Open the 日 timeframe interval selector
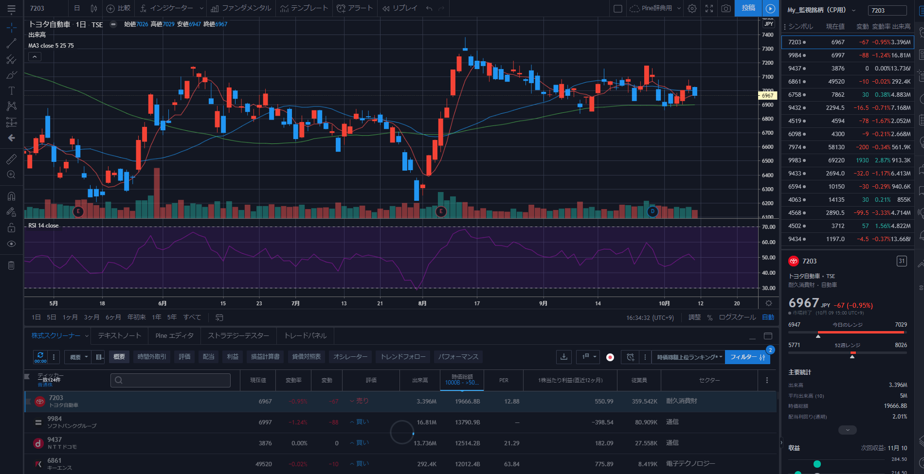Image resolution: width=924 pixels, height=474 pixels. pos(77,8)
